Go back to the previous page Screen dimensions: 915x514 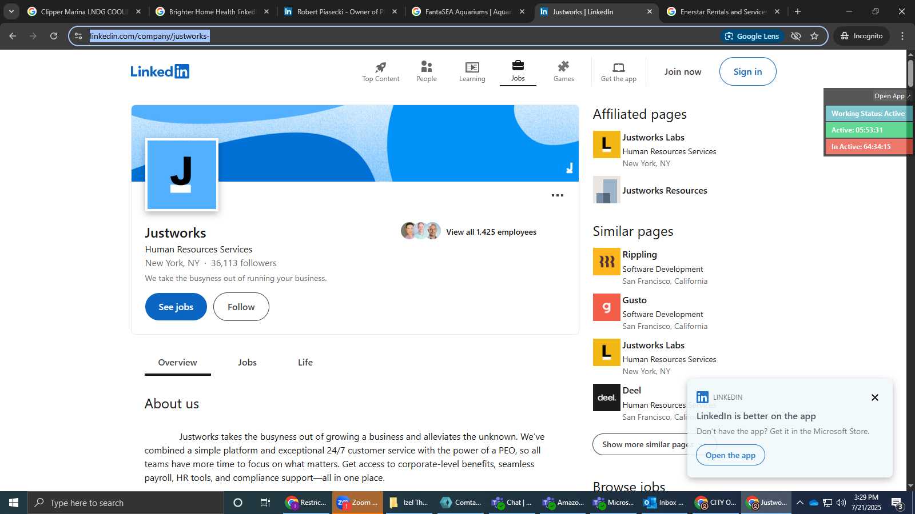click(x=13, y=36)
